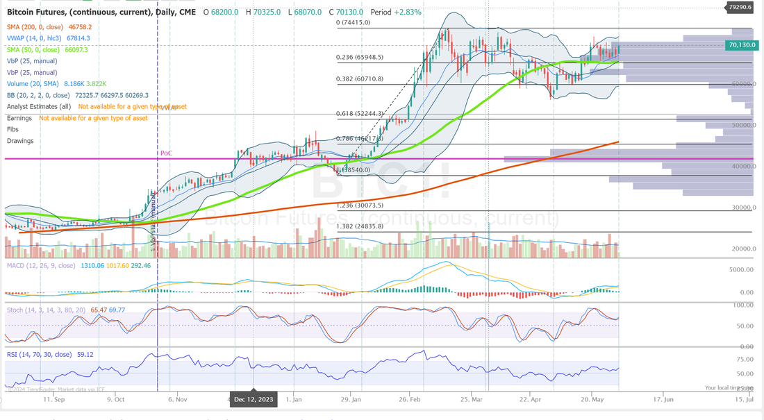Screen dimensions: 764x420
Task: Select the RSI (14, 70, 30, close) label
Action: (x=39, y=354)
